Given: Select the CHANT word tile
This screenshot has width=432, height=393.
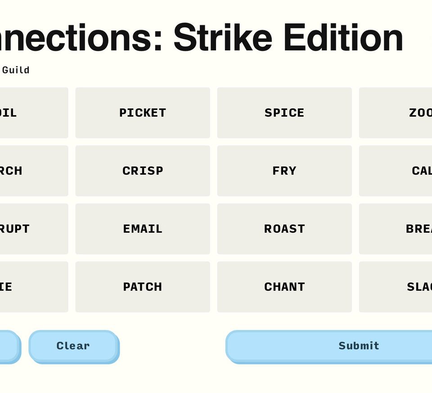Looking at the screenshot, I should [284, 287].
